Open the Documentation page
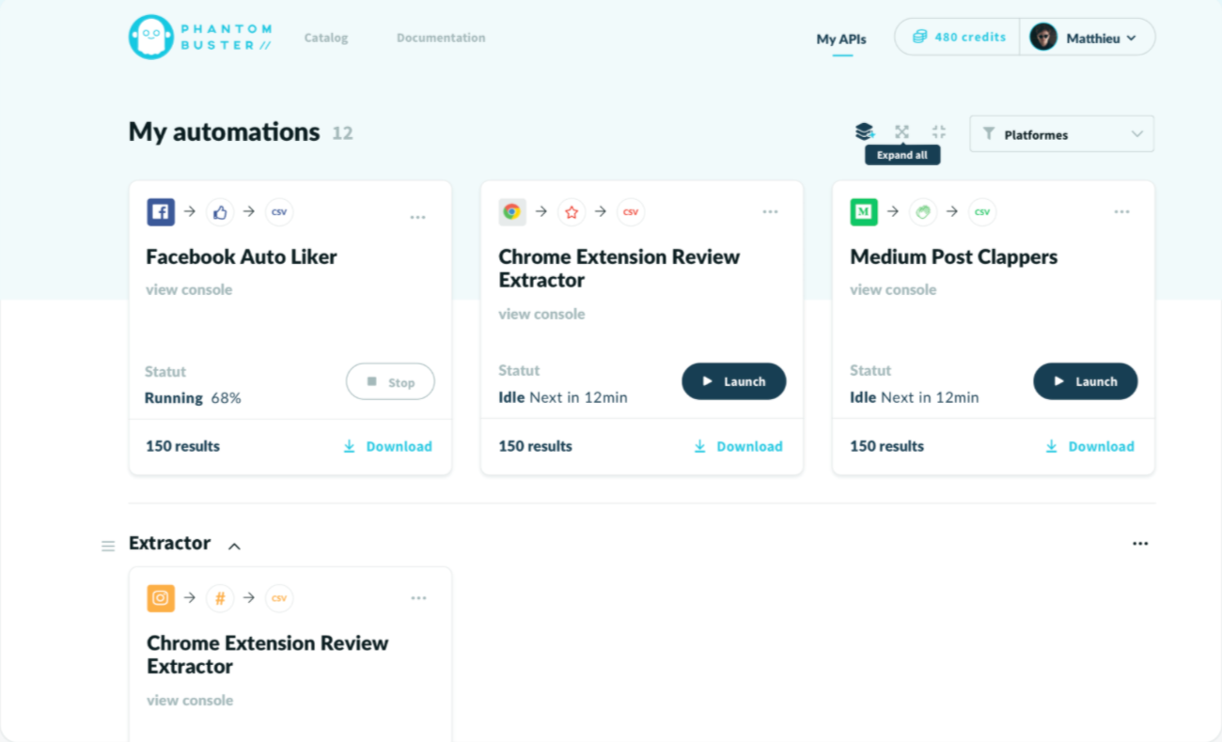This screenshot has width=1222, height=742. pyautogui.click(x=441, y=38)
